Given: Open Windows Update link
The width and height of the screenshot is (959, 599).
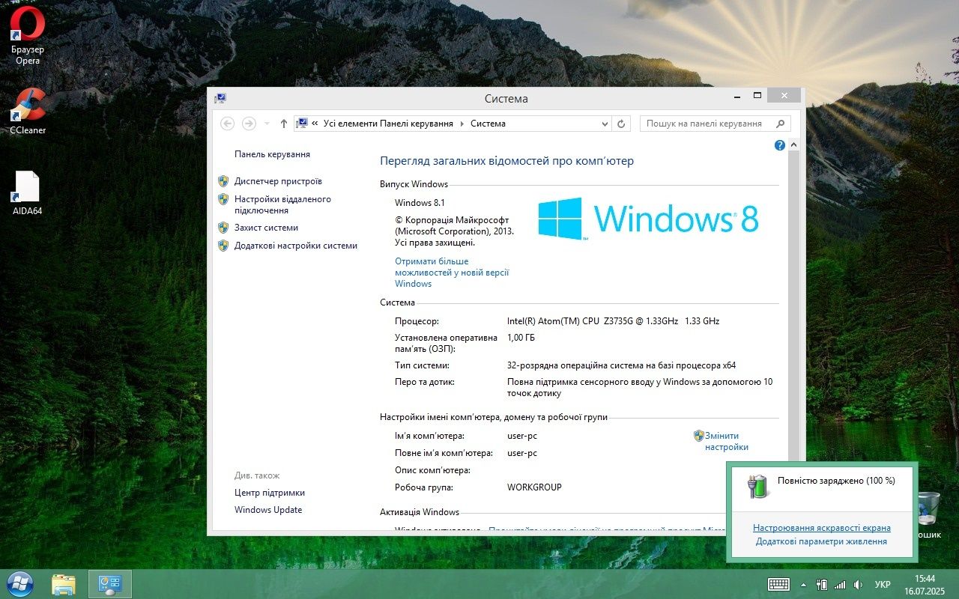Looking at the screenshot, I should tap(268, 510).
